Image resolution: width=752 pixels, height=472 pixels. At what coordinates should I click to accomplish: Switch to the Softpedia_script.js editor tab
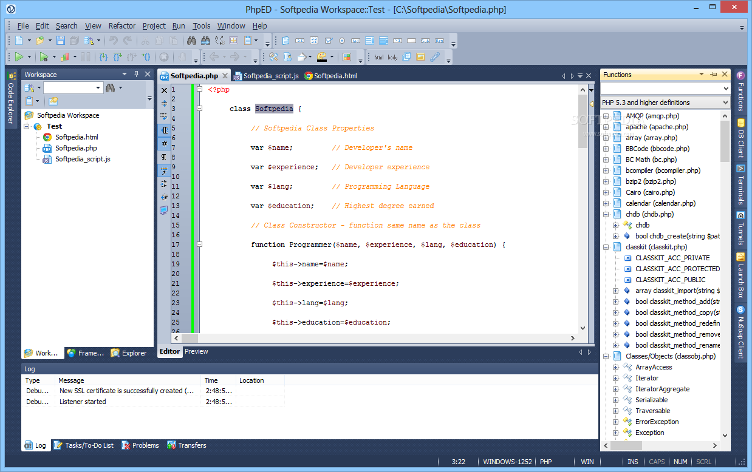coord(265,76)
